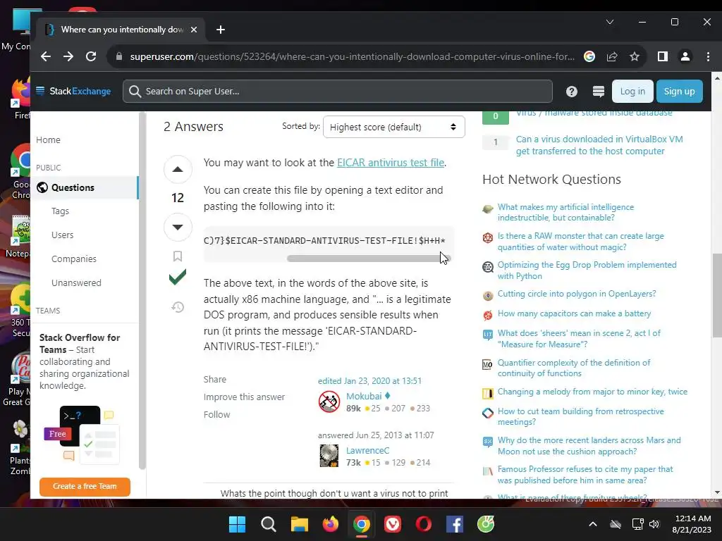Click Share under the answer

coord(215,380)
